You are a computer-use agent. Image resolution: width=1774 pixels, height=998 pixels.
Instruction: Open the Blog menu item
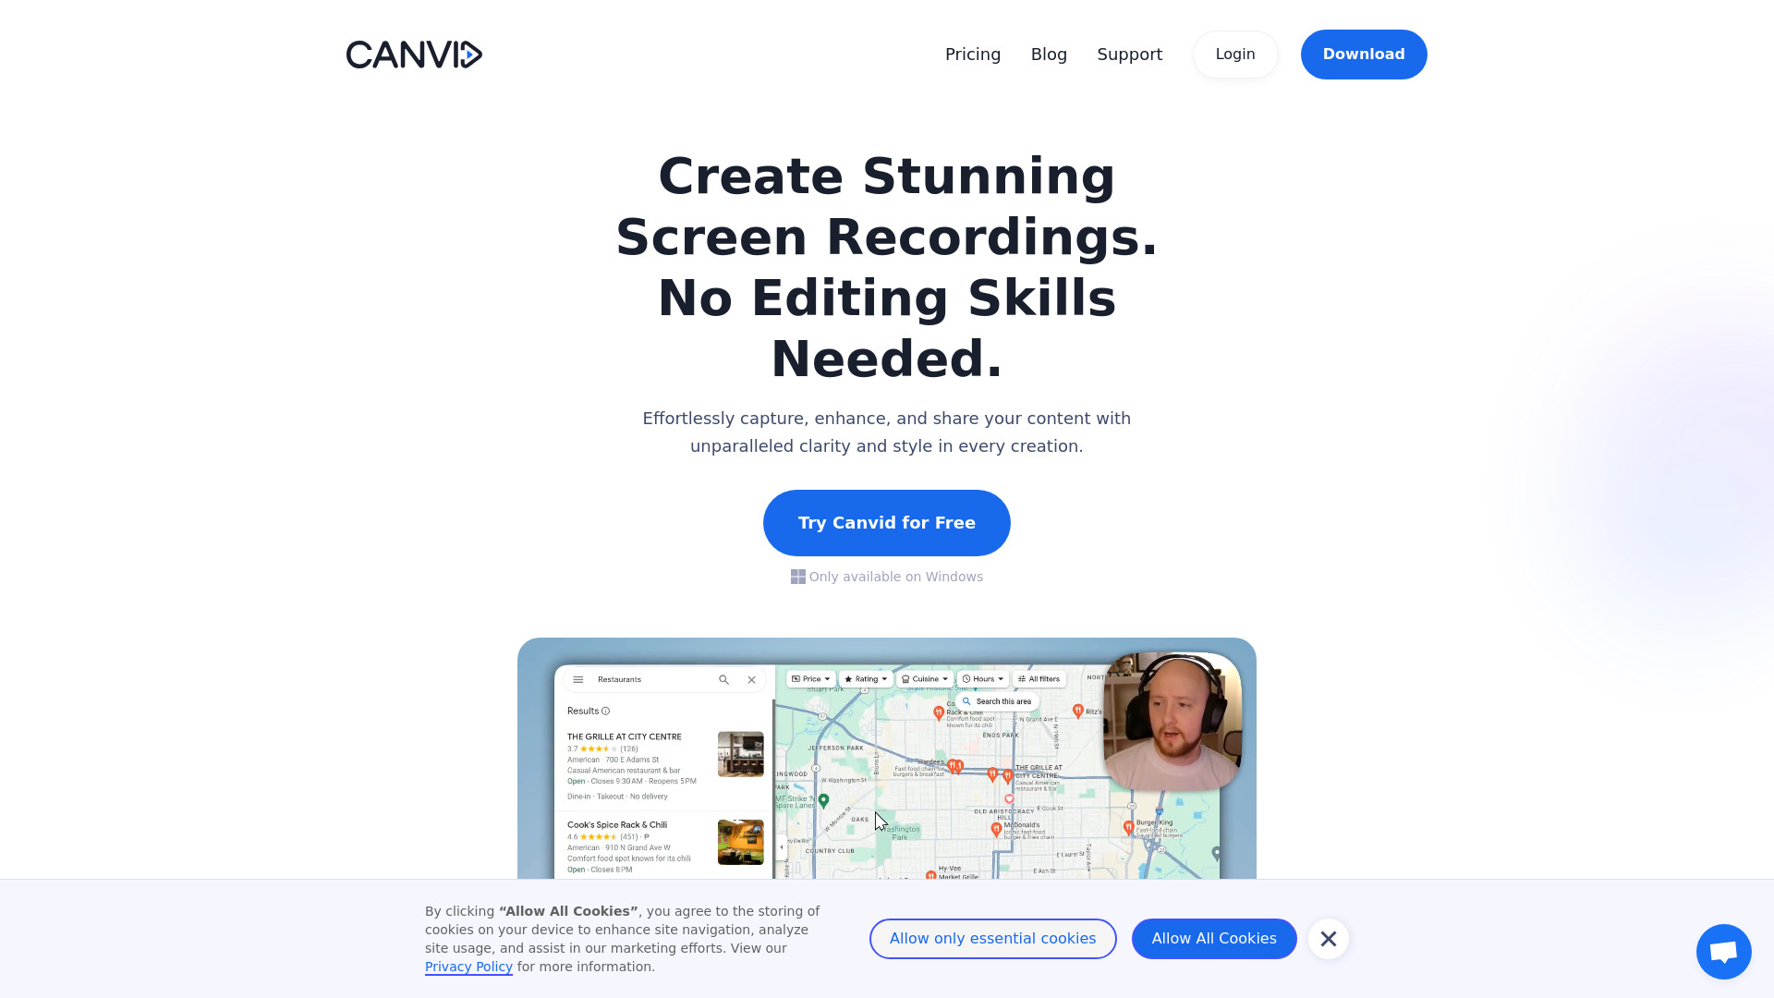point(1048,54)
